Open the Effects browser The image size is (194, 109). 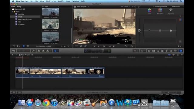point(149,51)
